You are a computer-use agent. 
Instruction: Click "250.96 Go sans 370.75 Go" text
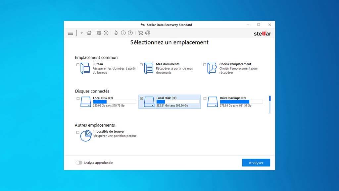tap(109, 106)
